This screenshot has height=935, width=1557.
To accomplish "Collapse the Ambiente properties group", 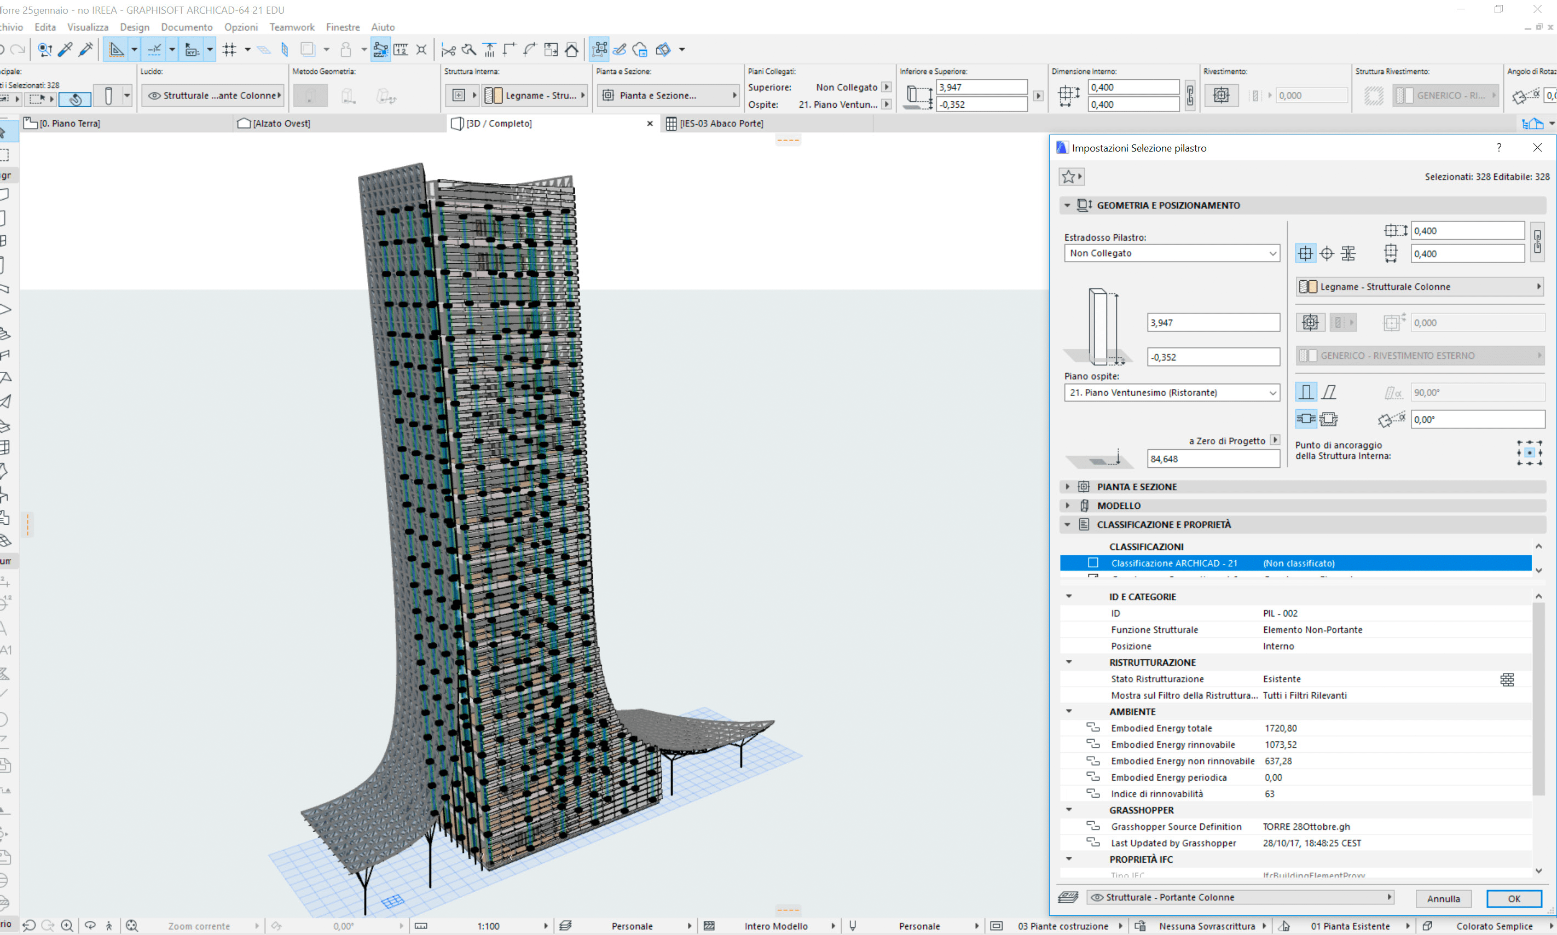I will 1069,711.
